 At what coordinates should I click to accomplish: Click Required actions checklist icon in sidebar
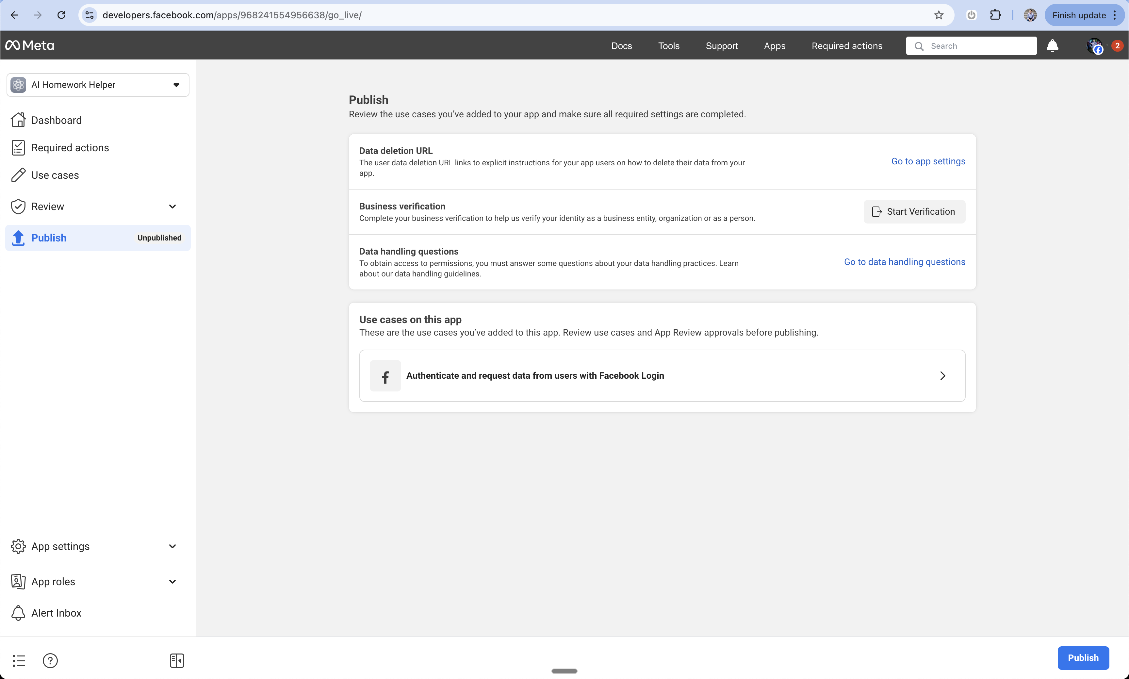[18, 147]
